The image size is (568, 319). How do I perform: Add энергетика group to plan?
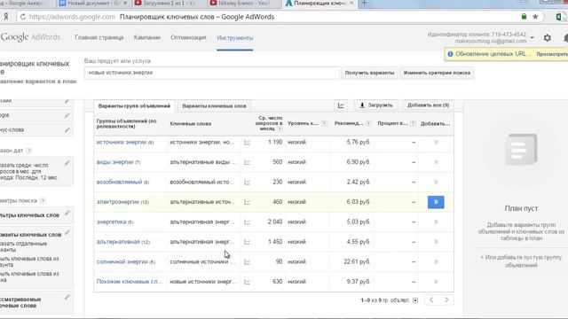tap(436, 222)
